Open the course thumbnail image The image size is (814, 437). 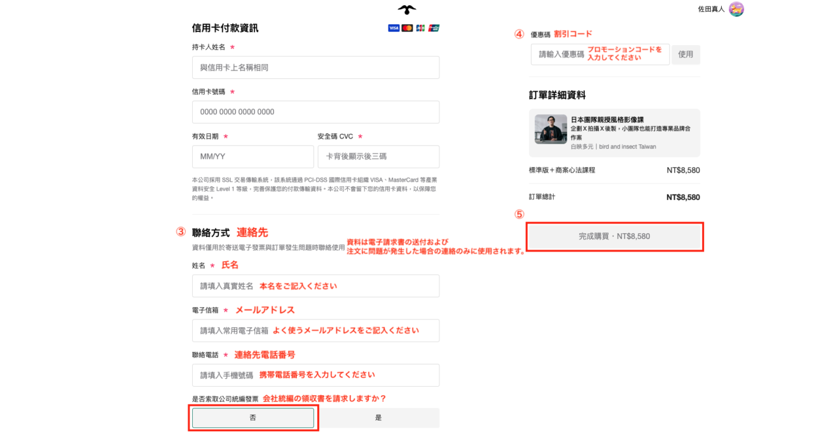(551, 129)
